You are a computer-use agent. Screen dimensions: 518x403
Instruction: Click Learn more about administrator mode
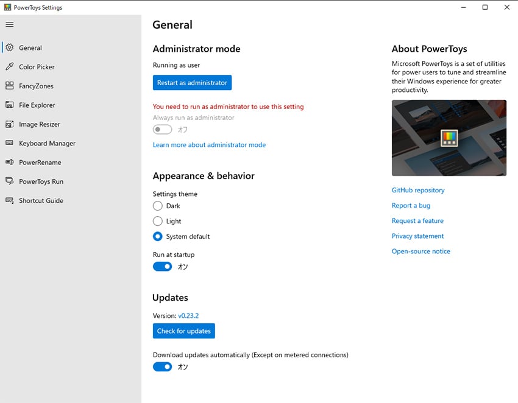pyautogui.click(x=209, y=145)
